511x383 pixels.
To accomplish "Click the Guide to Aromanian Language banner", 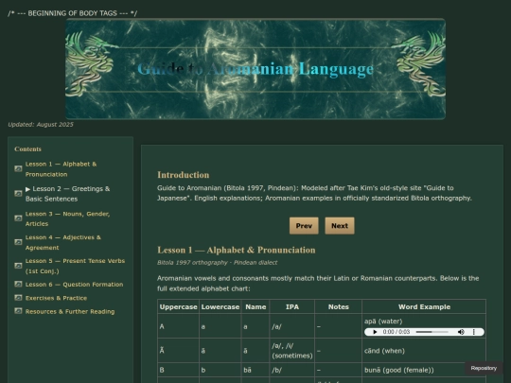I will (x=255, y=69).
